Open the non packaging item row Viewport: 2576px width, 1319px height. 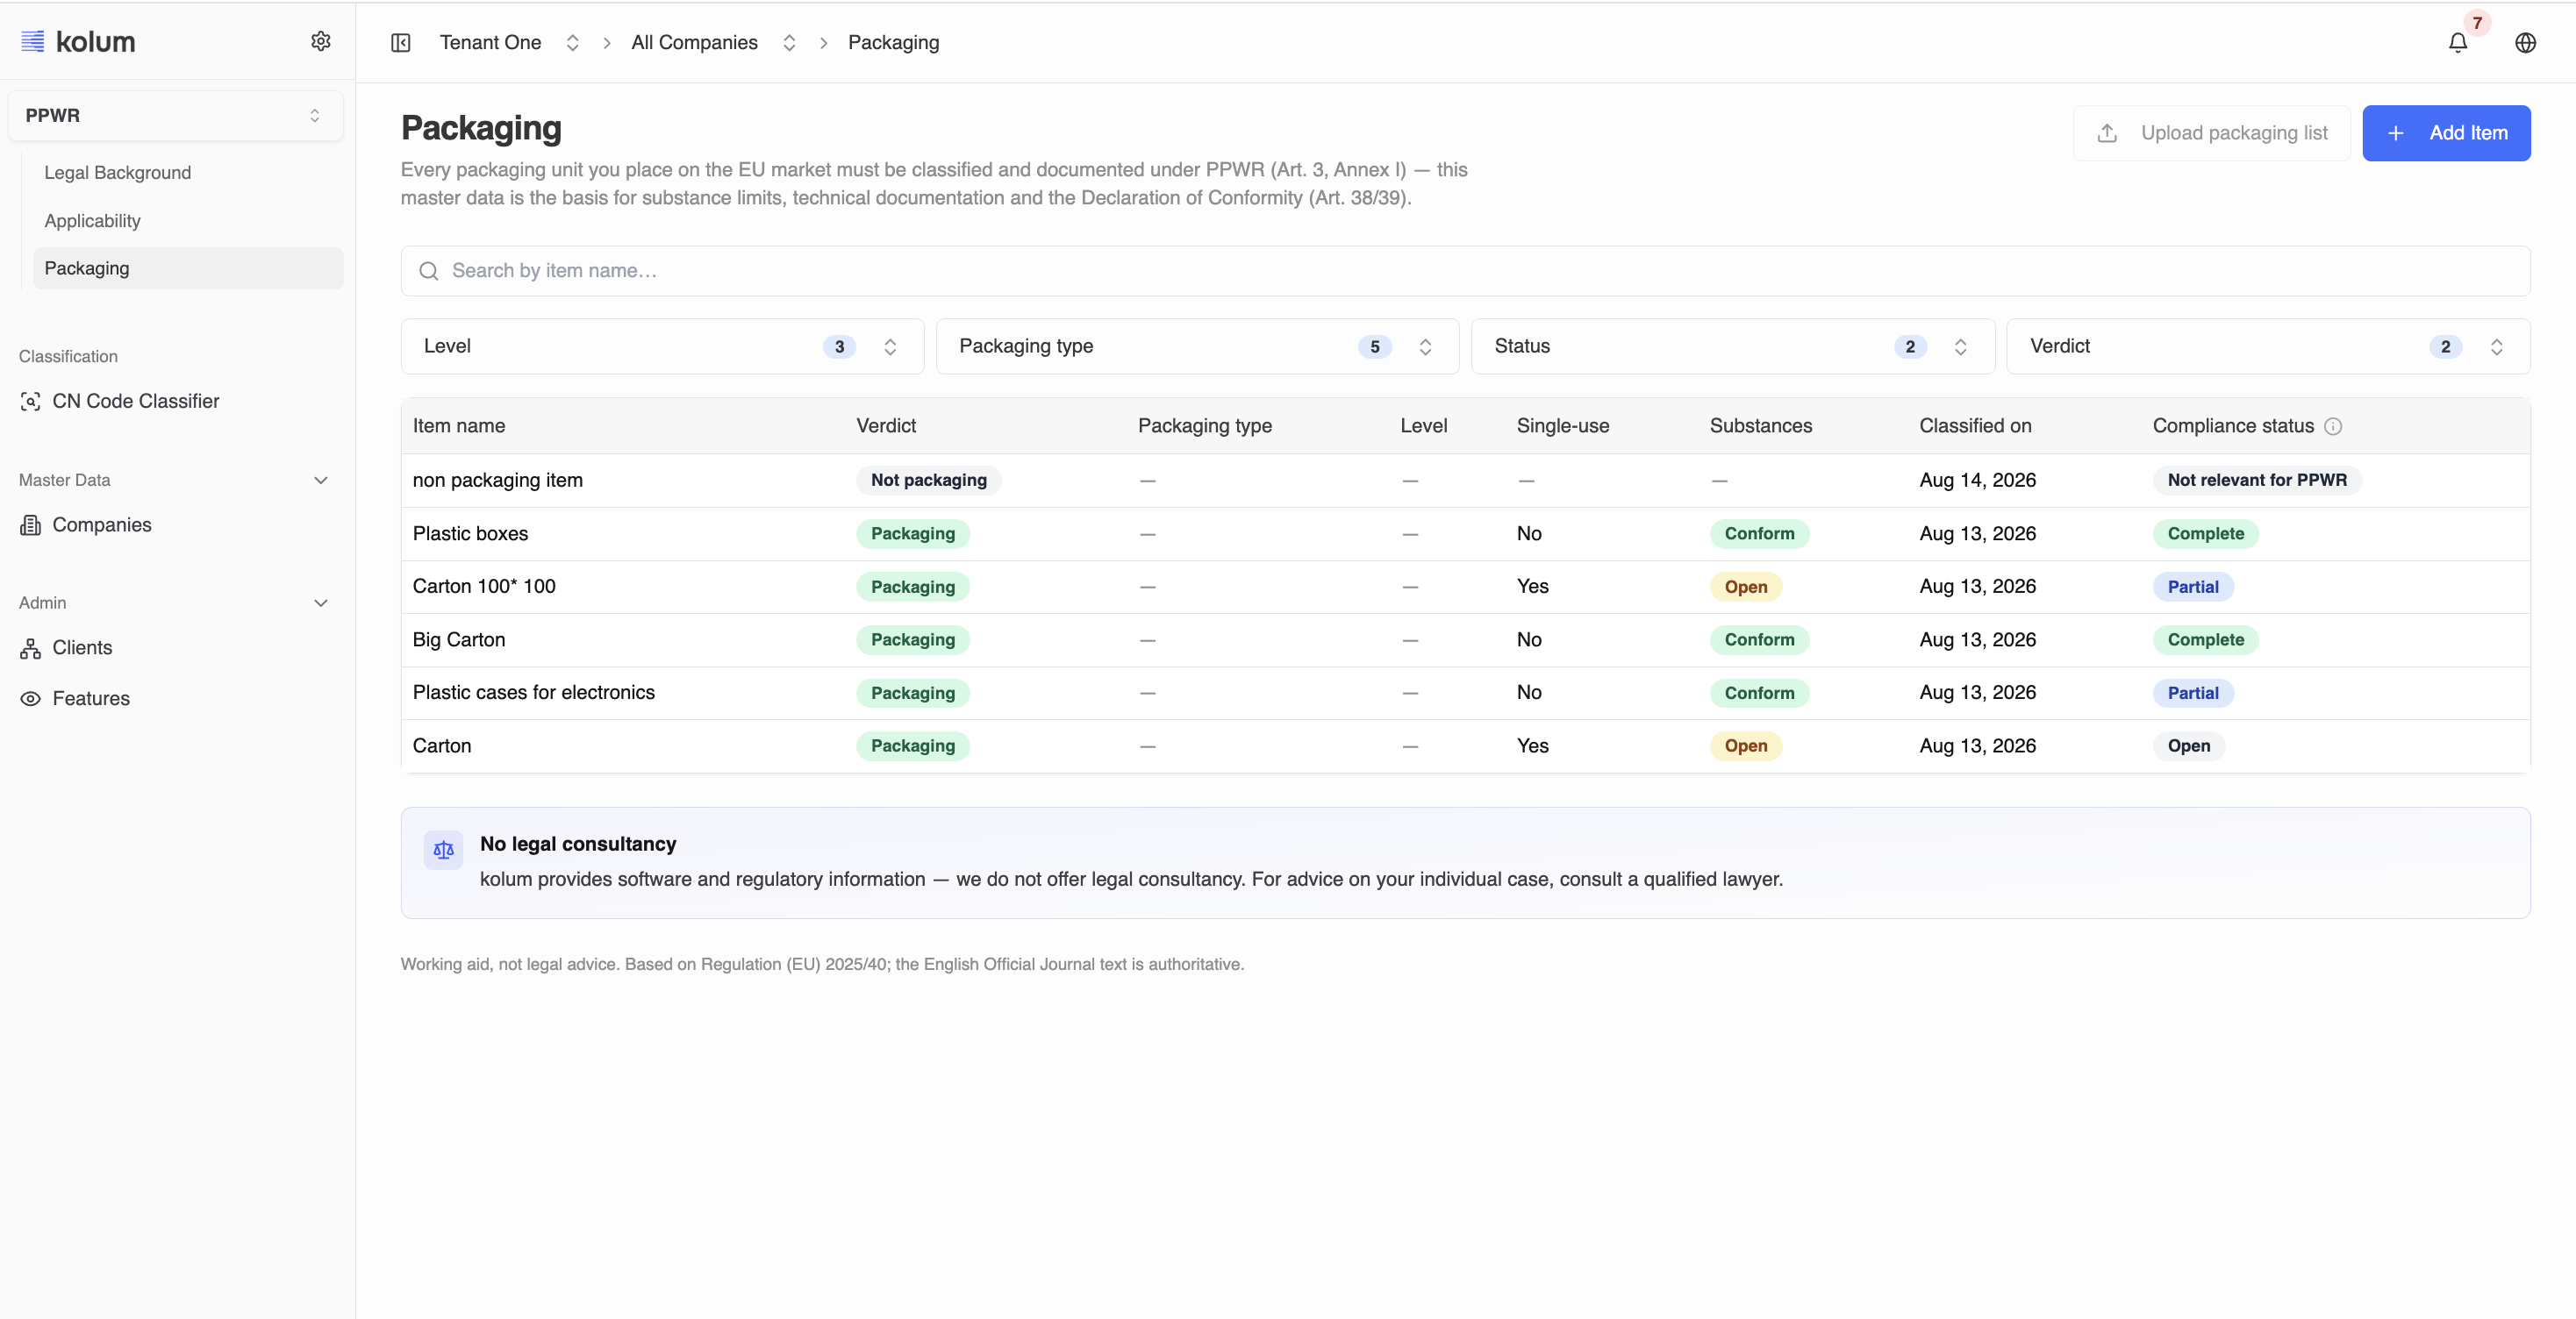click(1465, 481)
